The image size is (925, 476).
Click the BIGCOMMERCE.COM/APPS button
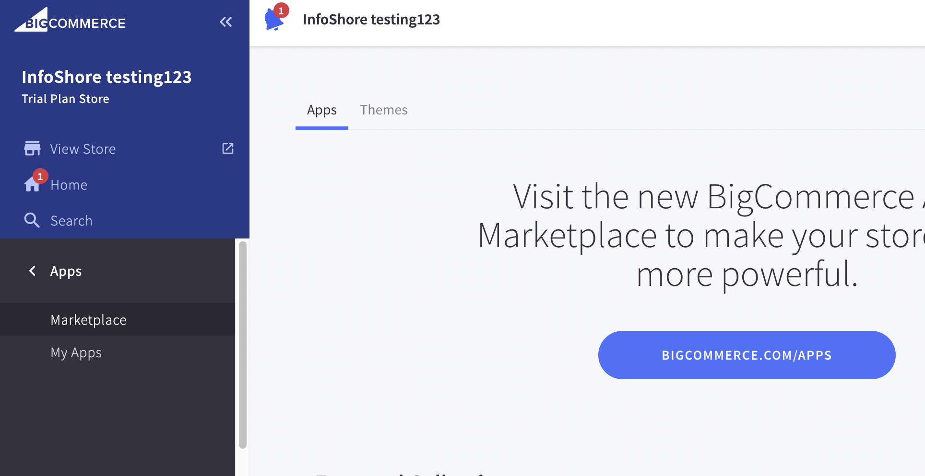tap(747, 355)
